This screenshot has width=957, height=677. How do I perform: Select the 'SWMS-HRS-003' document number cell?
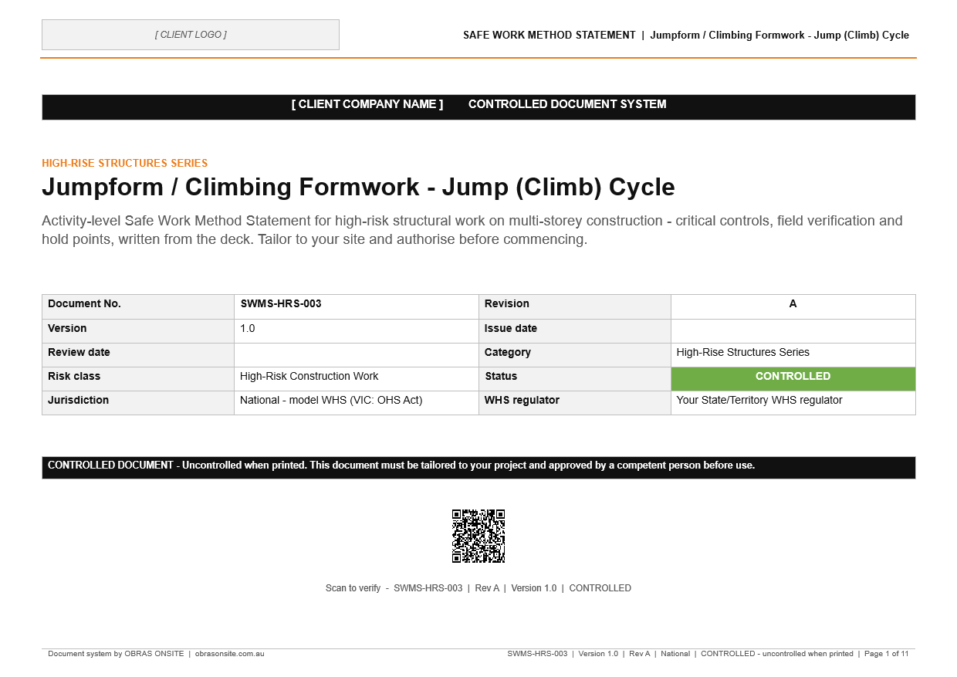357,306
